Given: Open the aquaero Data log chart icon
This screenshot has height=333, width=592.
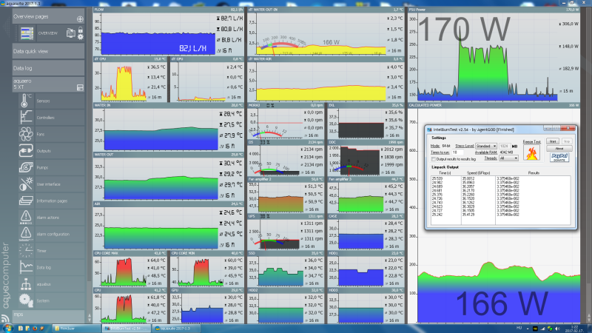Looking at the screenshot, I should coord(26,267).
